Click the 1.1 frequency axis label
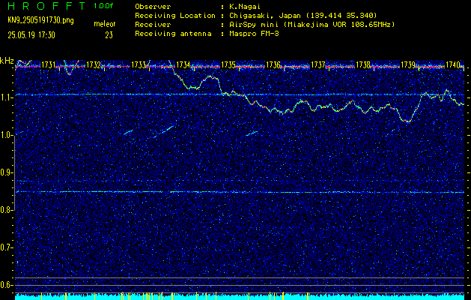The height and width of the screenshot is (300, 471). click(7, 97)
